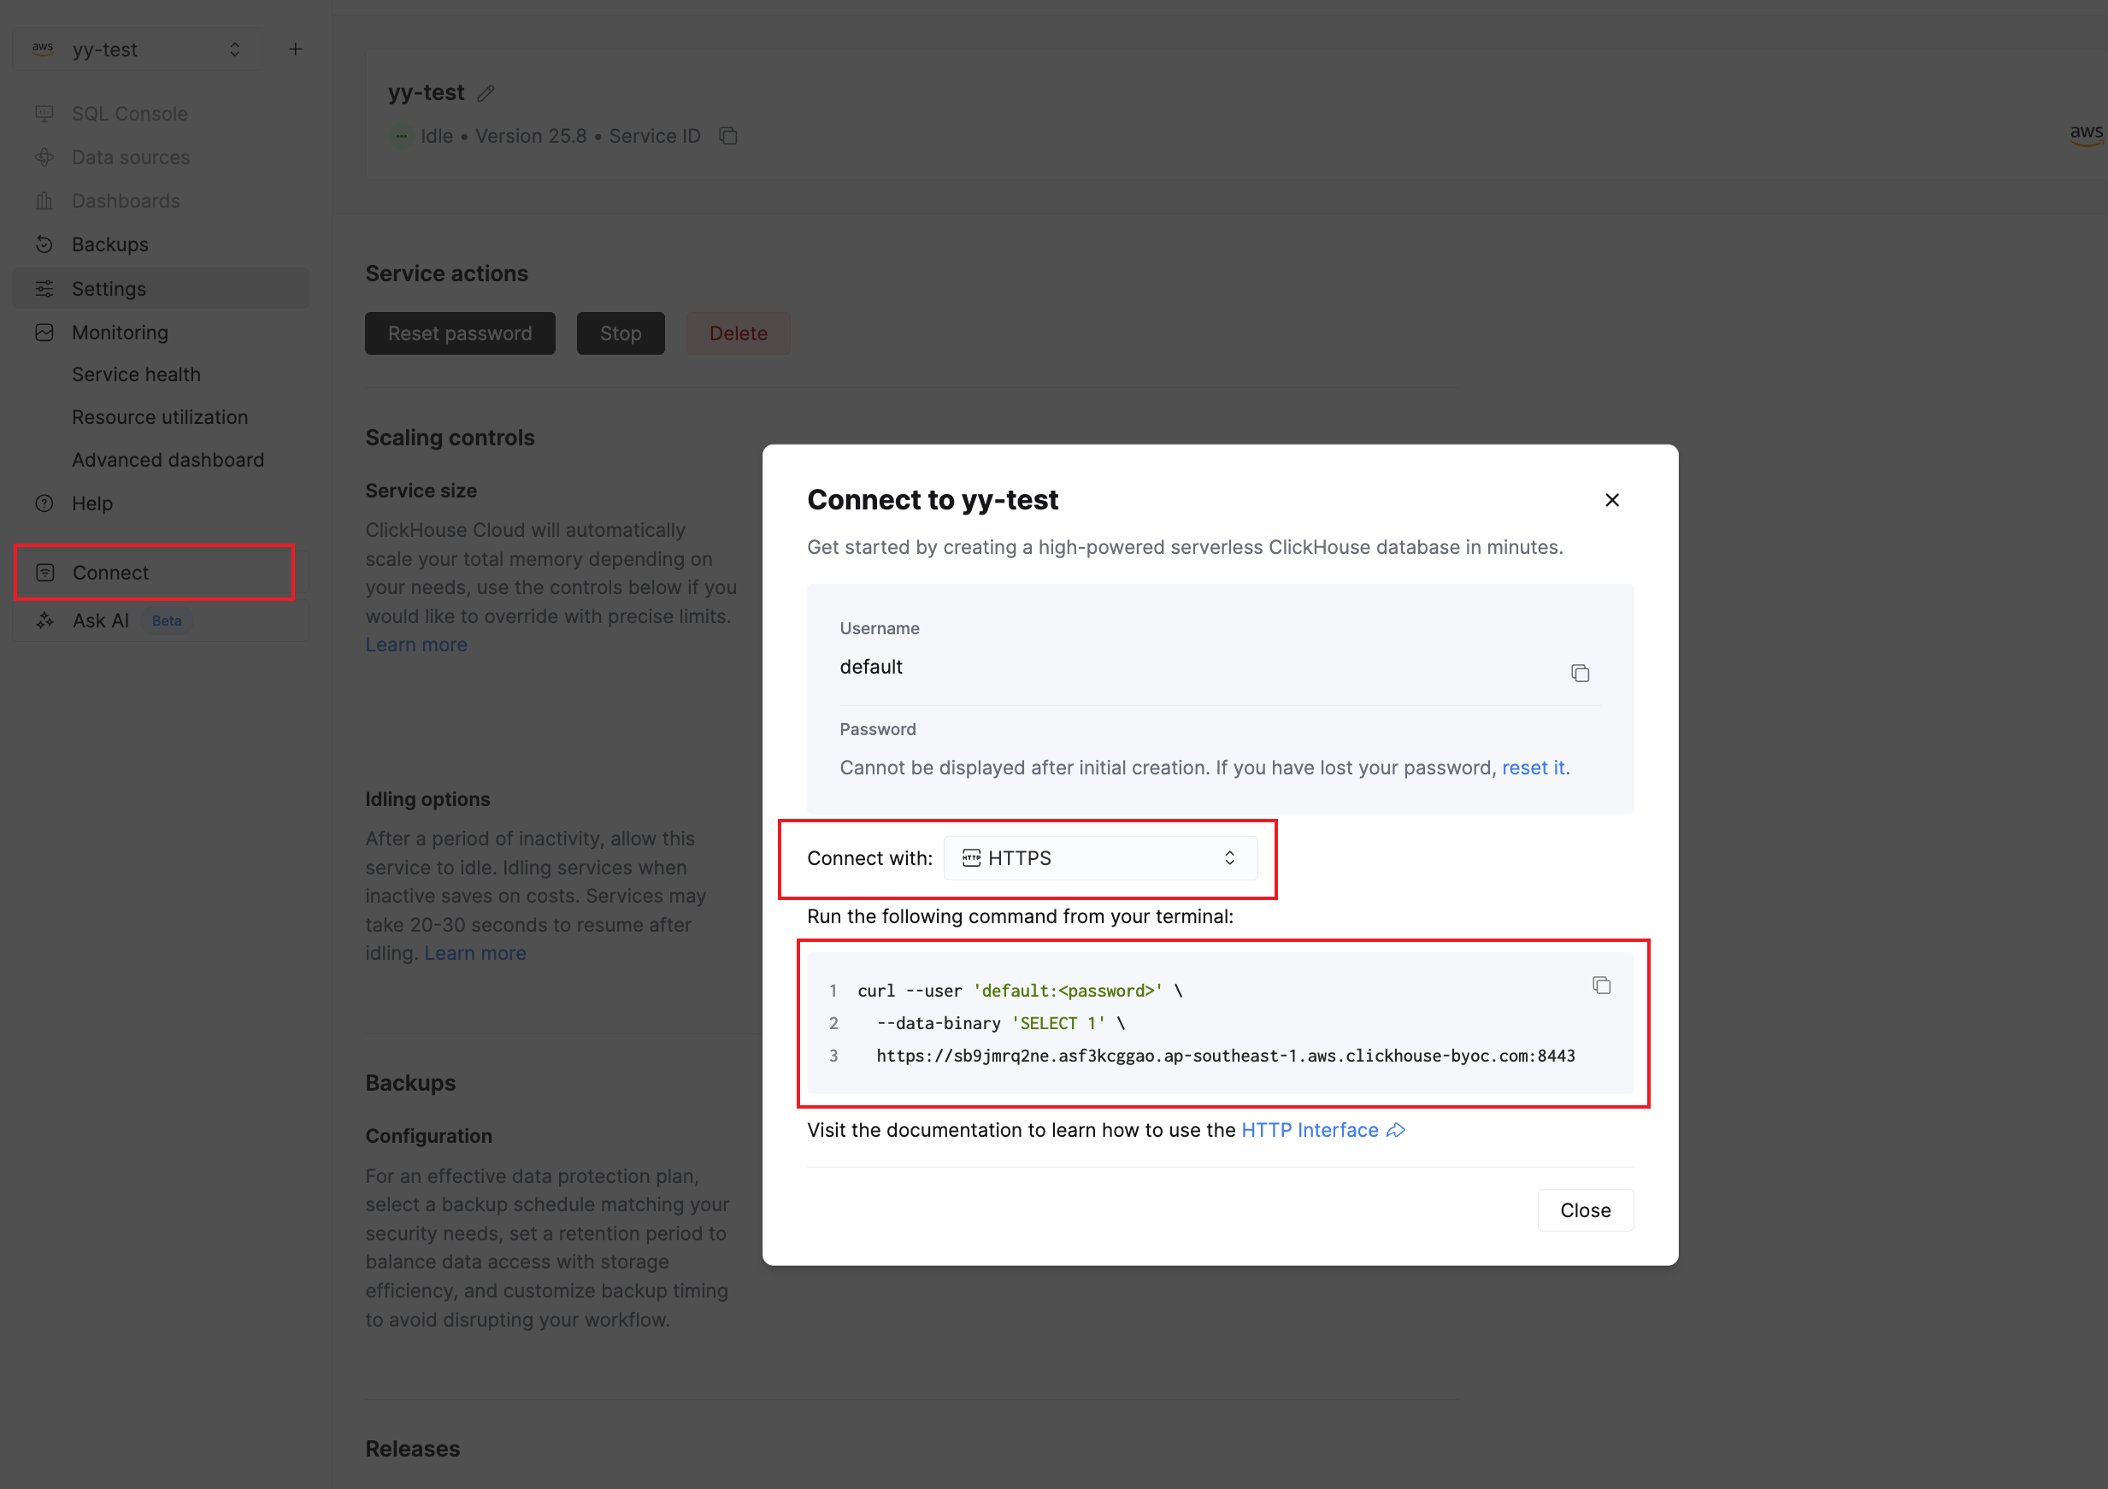Viewport: 2108px width, 1489px height.
Task: Close the Connect dialog with X icon
Action: [1611, 499]
